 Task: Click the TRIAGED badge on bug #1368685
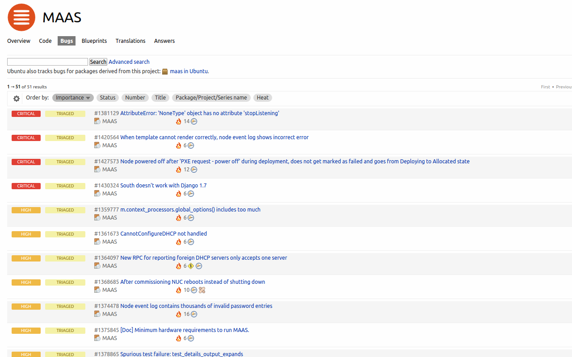tap(65, 282)
